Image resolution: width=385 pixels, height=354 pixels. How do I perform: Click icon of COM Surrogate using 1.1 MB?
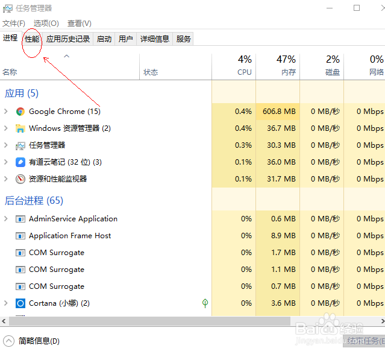tap(20, 270)
